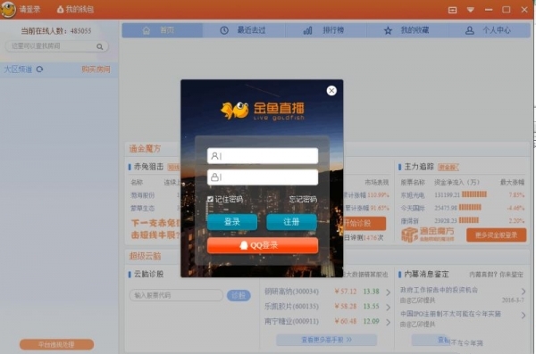Screen dimensions: 536x354
Task: Expand the 中国IPO注册制 news arrow
Action: click(523, 315)
